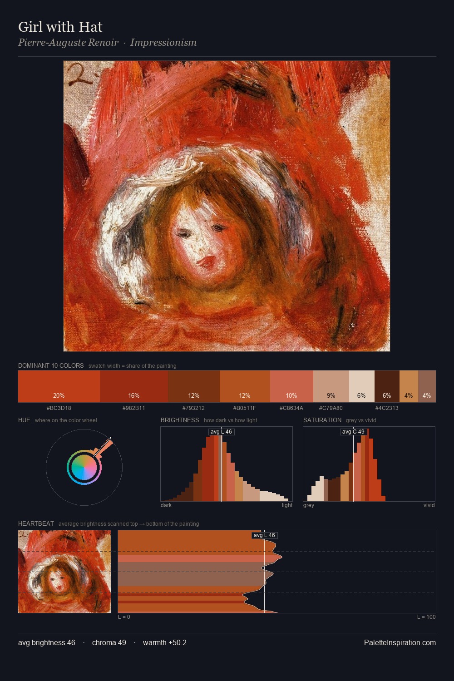Click the 'avg L 46' label in the Brightness chart
This screenshot has height=681, width=454.
click(x=221, y=432)
